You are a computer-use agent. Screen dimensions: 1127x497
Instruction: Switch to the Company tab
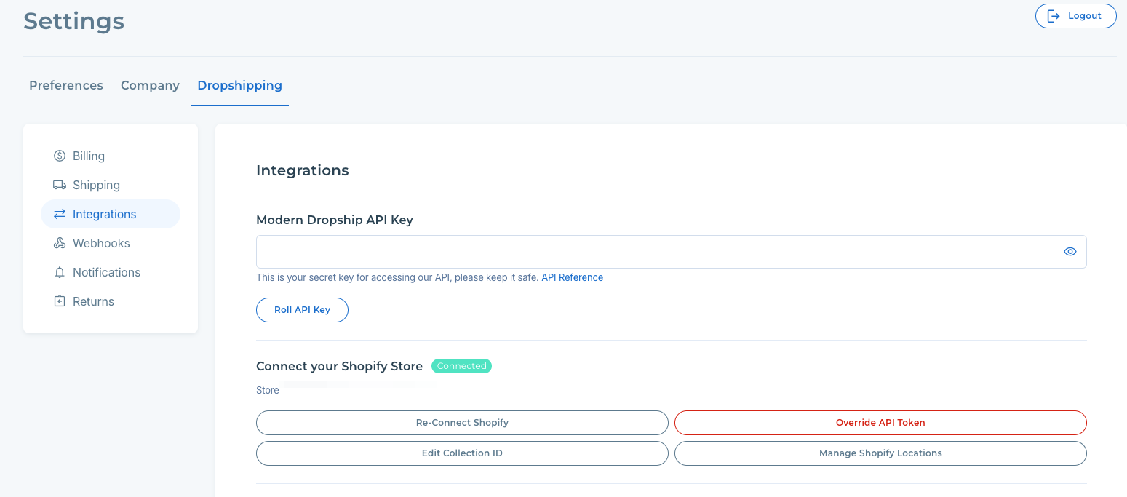coord(150,85)
